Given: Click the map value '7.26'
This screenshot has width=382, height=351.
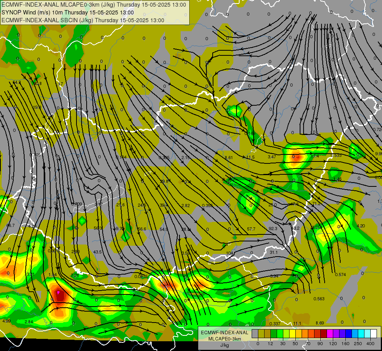Looking at the screenshot, I should pyautogui.click(x=75, y=275).
